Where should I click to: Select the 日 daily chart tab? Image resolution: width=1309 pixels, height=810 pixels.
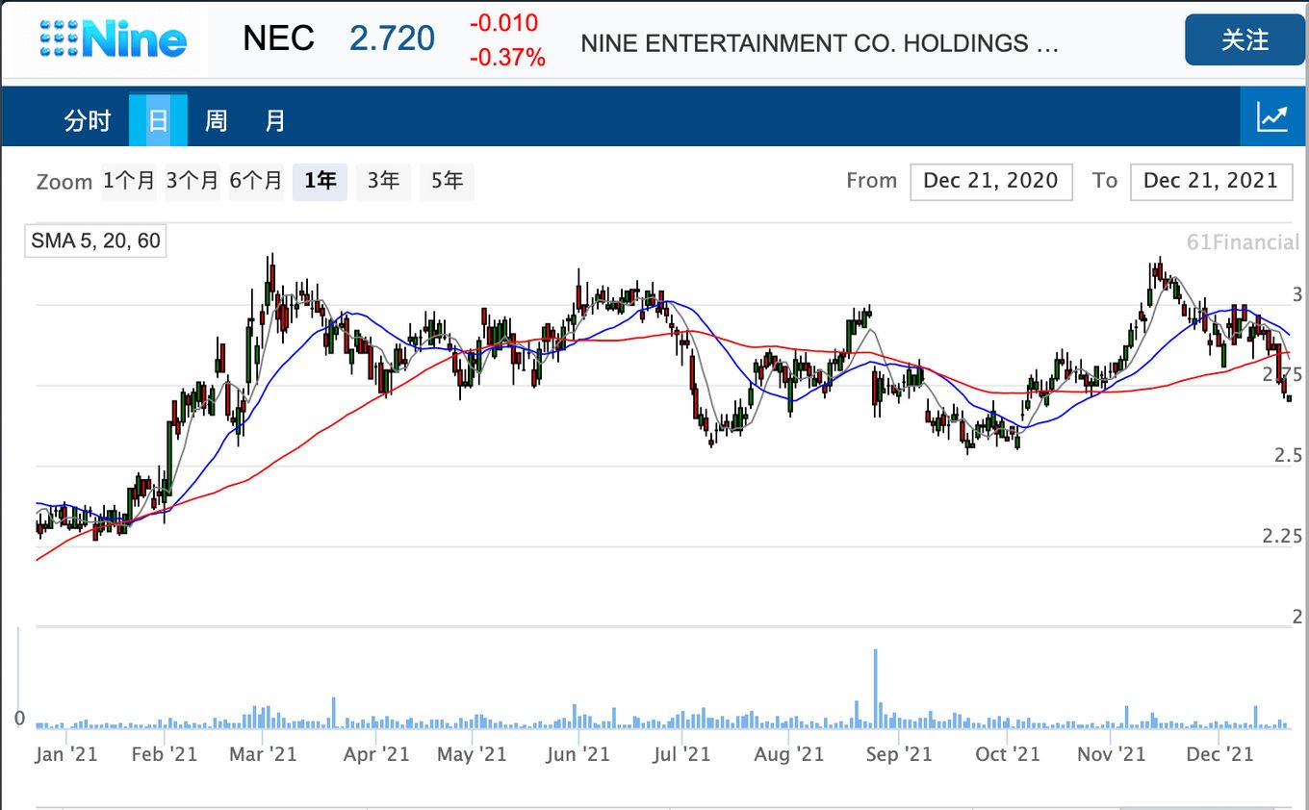[x=158, y=121]
